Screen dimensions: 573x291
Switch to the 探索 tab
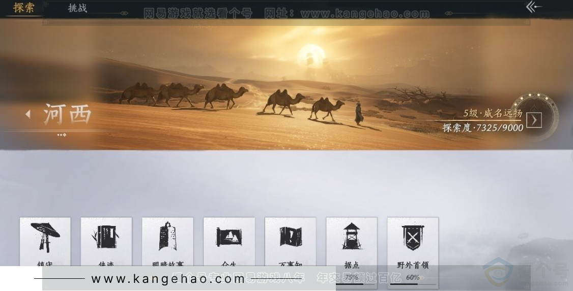pyautogui.click(x=24, y=8)
